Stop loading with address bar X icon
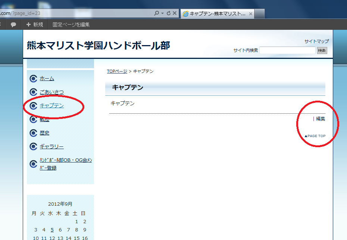This screenshot has height=240, width=347. (x=175, y=13)
